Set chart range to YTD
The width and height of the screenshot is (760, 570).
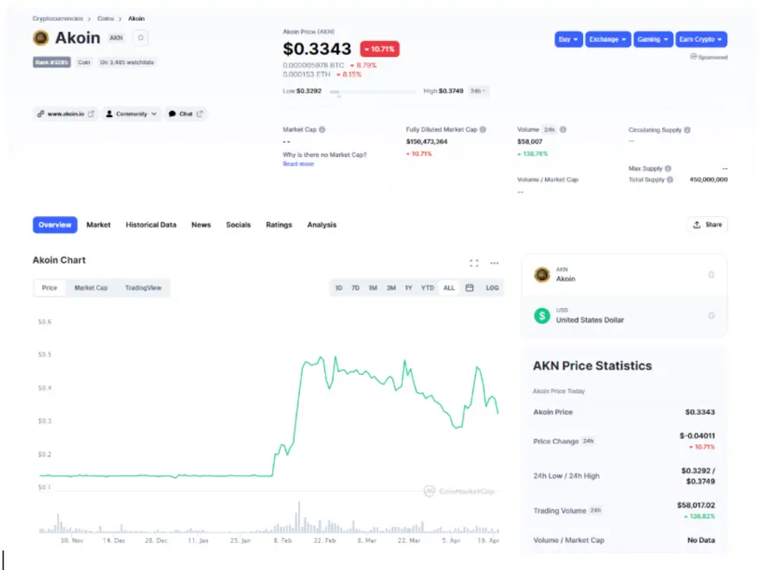[427, 288]
